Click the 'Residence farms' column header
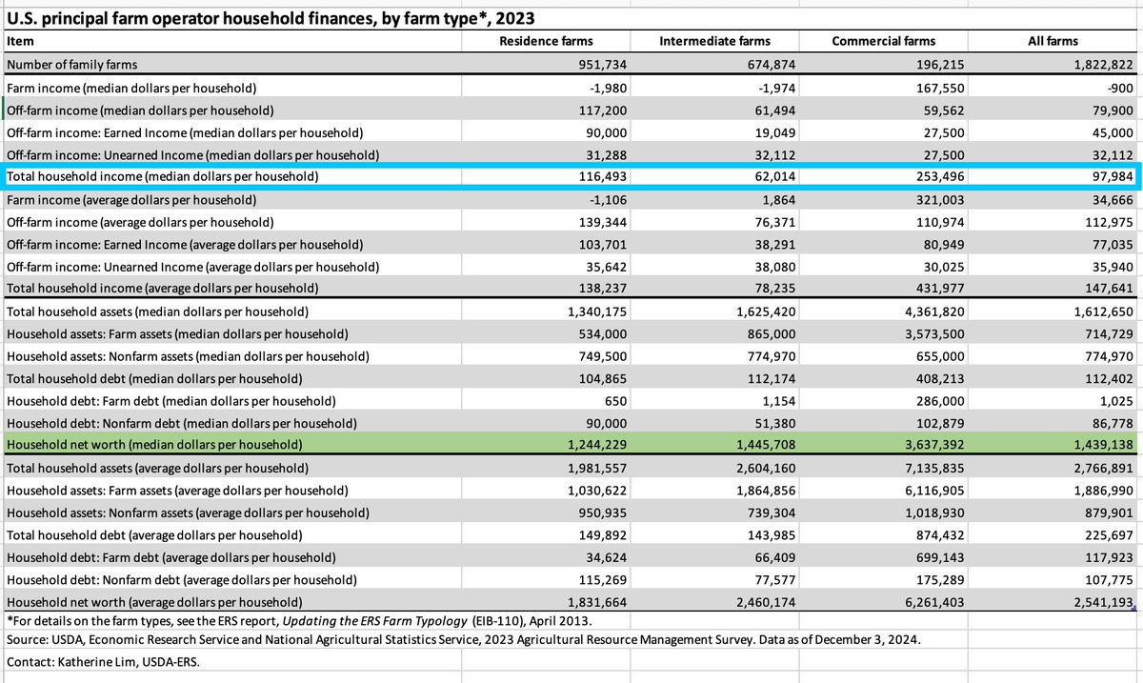This screenshot has height=683, width=1143. [x=546, y=41]
